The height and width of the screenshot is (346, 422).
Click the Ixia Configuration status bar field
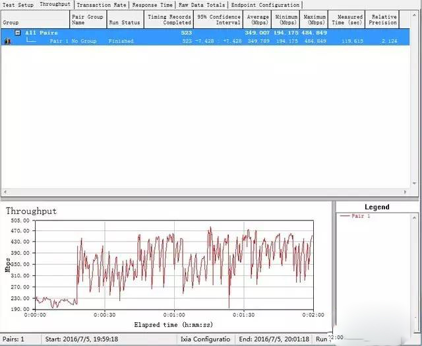click(x=206, y=339)
